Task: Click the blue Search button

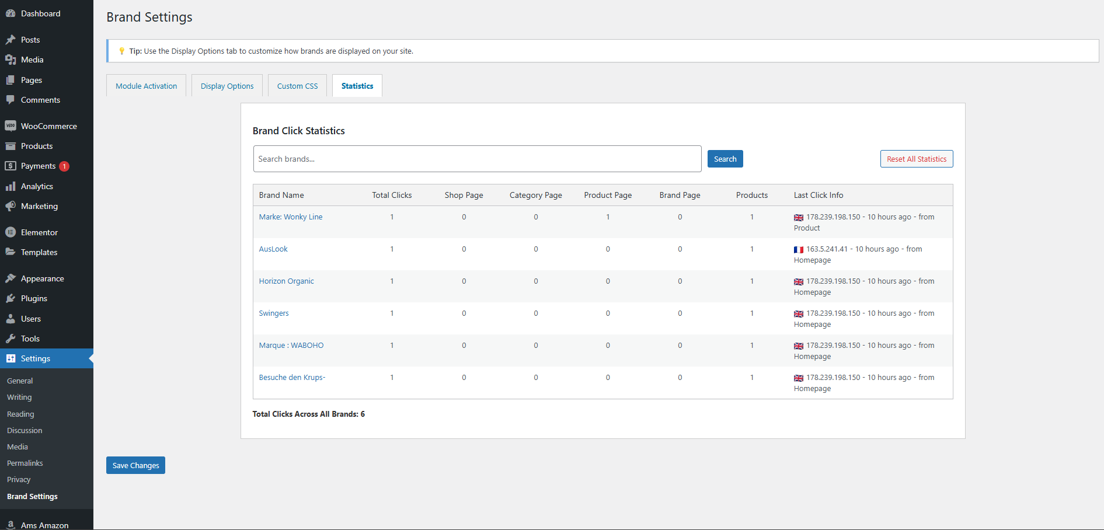Action: (x=725, y=159)
